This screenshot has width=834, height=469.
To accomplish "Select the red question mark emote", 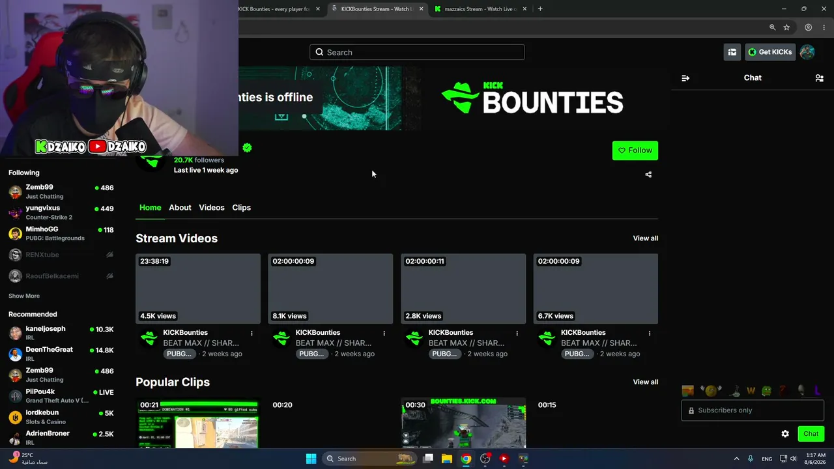I will 783,391.
